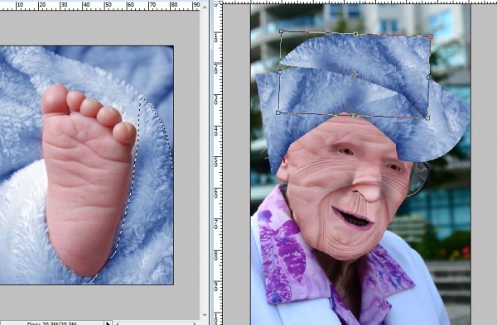Click the right-middle transform handle of the bounding box
Viewport: 497px width, 325px height.
point(429,77)
